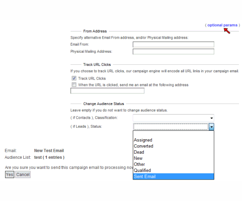Select the blank status option
Screen dimensions: 242x201
[x=173, y=134]
